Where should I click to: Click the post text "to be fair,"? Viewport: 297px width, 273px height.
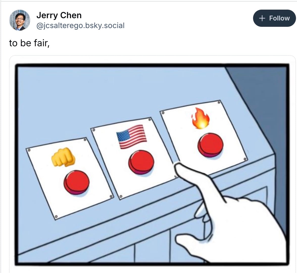tap(29, 43)
